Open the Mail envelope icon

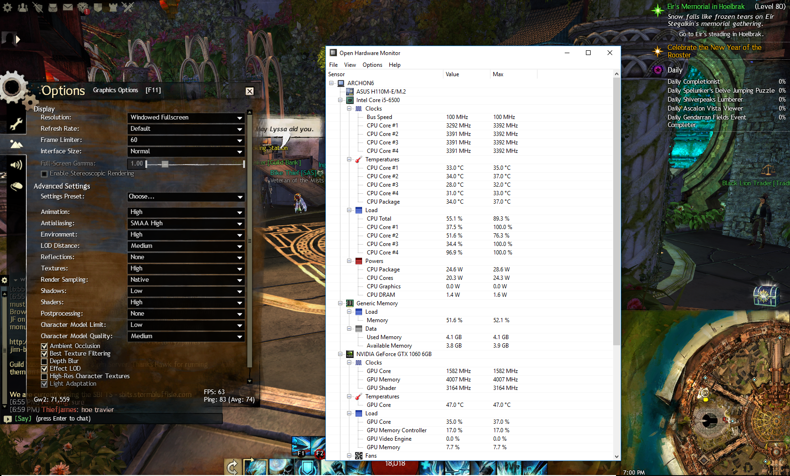68,7
